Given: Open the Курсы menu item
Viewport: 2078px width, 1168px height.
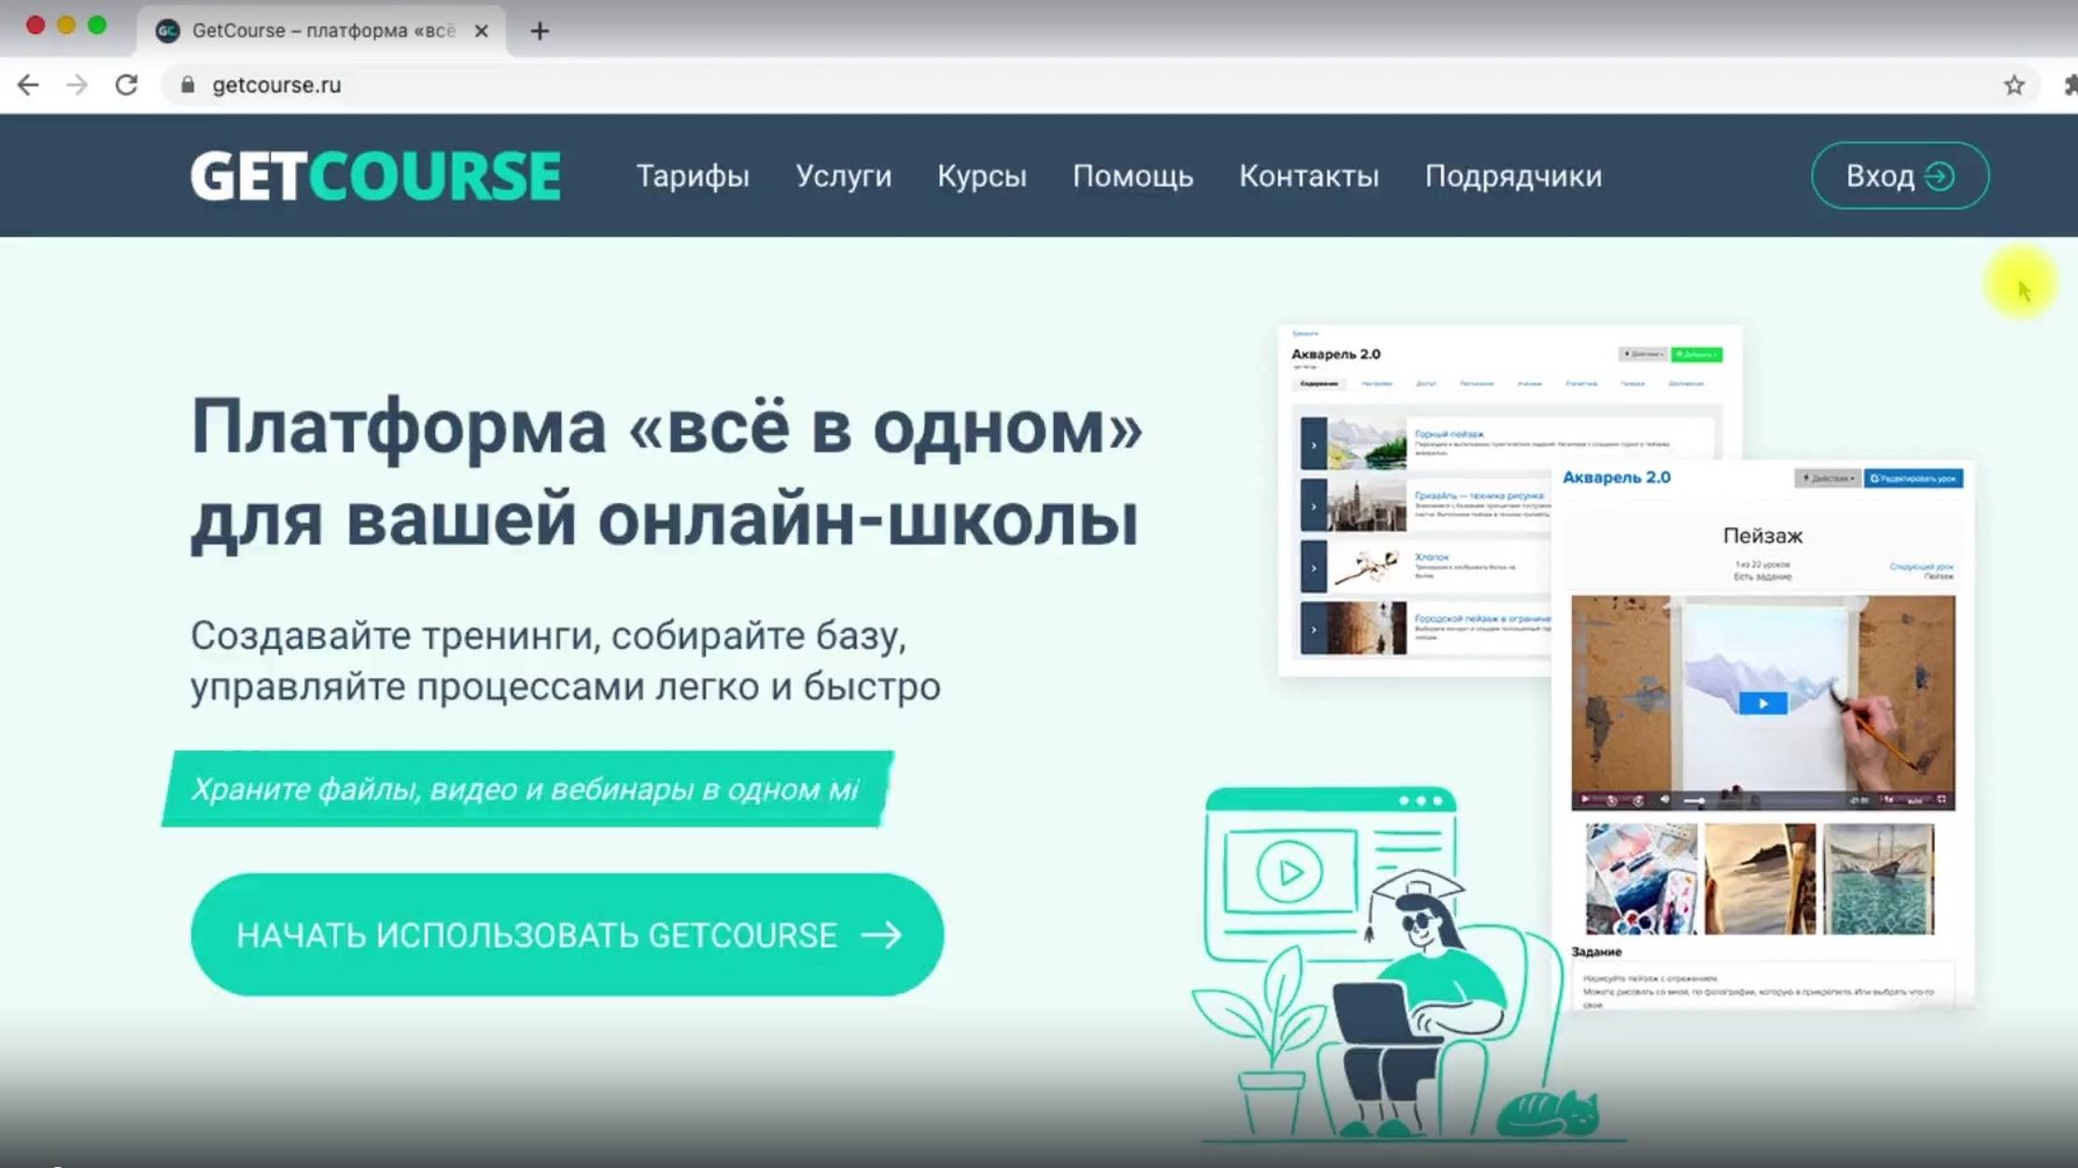Looking at the screenshot, I should (x=982, y=176).
